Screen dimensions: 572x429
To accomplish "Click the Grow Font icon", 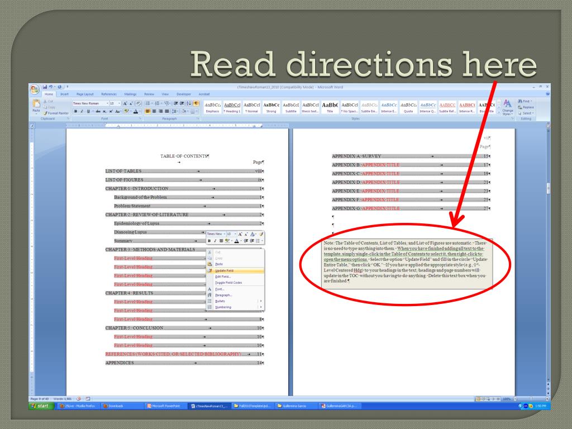I will tap(125, 103).
